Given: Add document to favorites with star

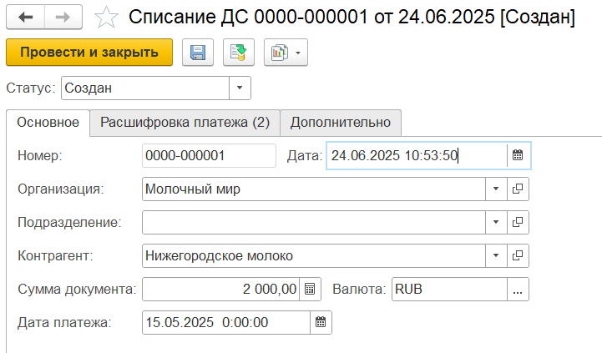Looking at the screenshot, I should tap(106, 17).
